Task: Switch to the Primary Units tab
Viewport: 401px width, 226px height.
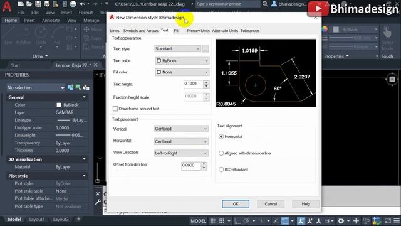Action: [x=198, y=31]
